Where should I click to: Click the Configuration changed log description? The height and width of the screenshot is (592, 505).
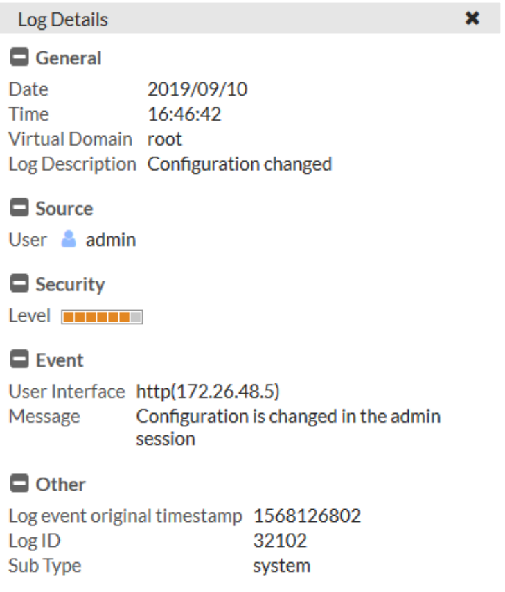coord(240,164)
